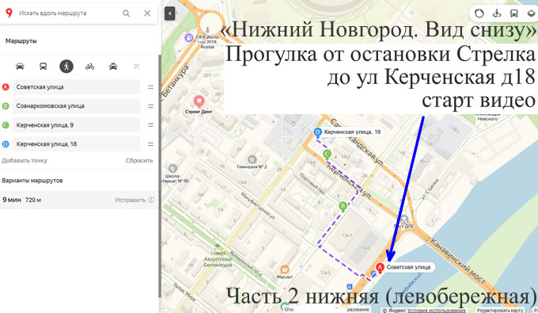Click the reorder handle next to Совнаркомовская улица
The height and width of the screenshot is (313, 538).
click(x=150, y=106)
